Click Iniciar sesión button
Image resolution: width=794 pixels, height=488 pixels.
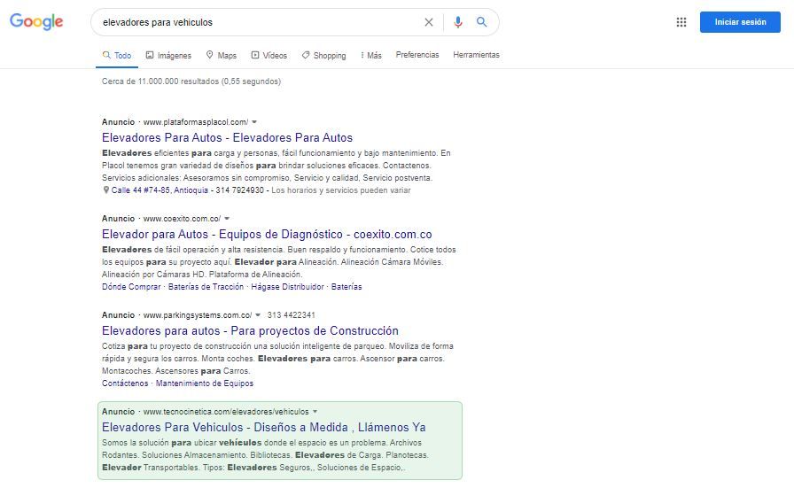tap(740, 22)
